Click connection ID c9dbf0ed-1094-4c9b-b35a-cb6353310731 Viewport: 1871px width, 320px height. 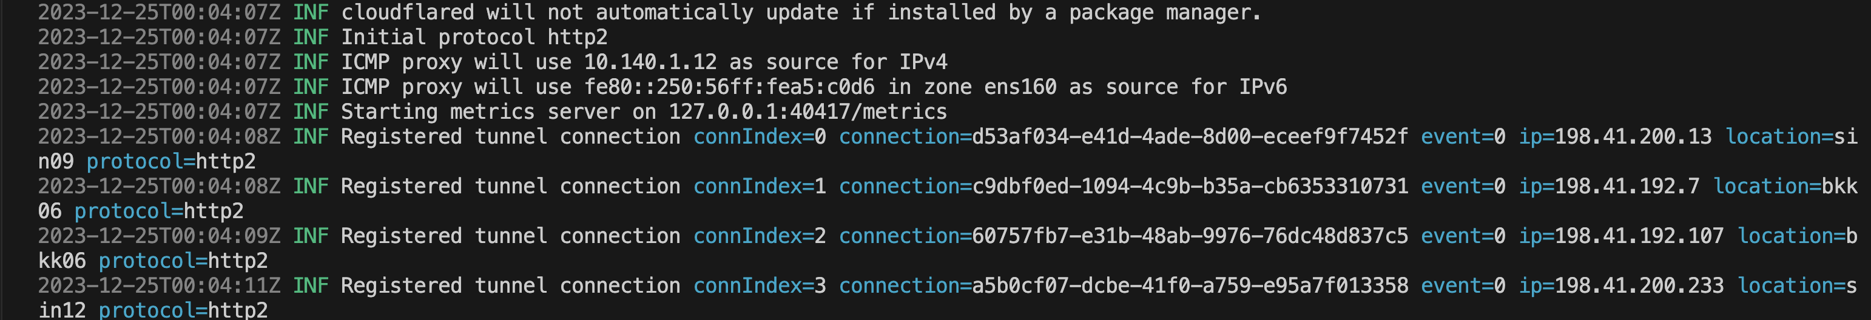coord(1190,187)
